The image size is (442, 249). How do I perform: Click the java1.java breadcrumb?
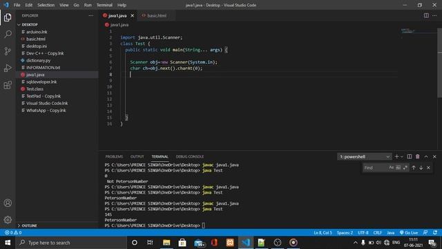(117, 25)
